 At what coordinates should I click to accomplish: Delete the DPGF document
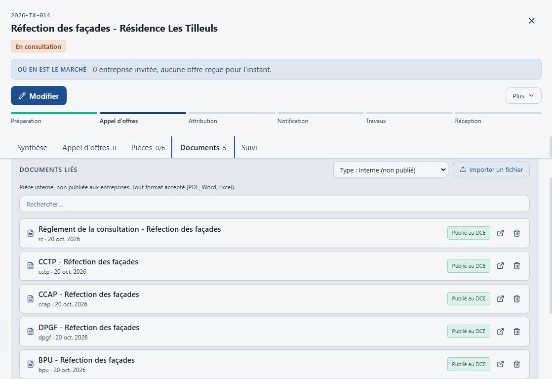517,332
